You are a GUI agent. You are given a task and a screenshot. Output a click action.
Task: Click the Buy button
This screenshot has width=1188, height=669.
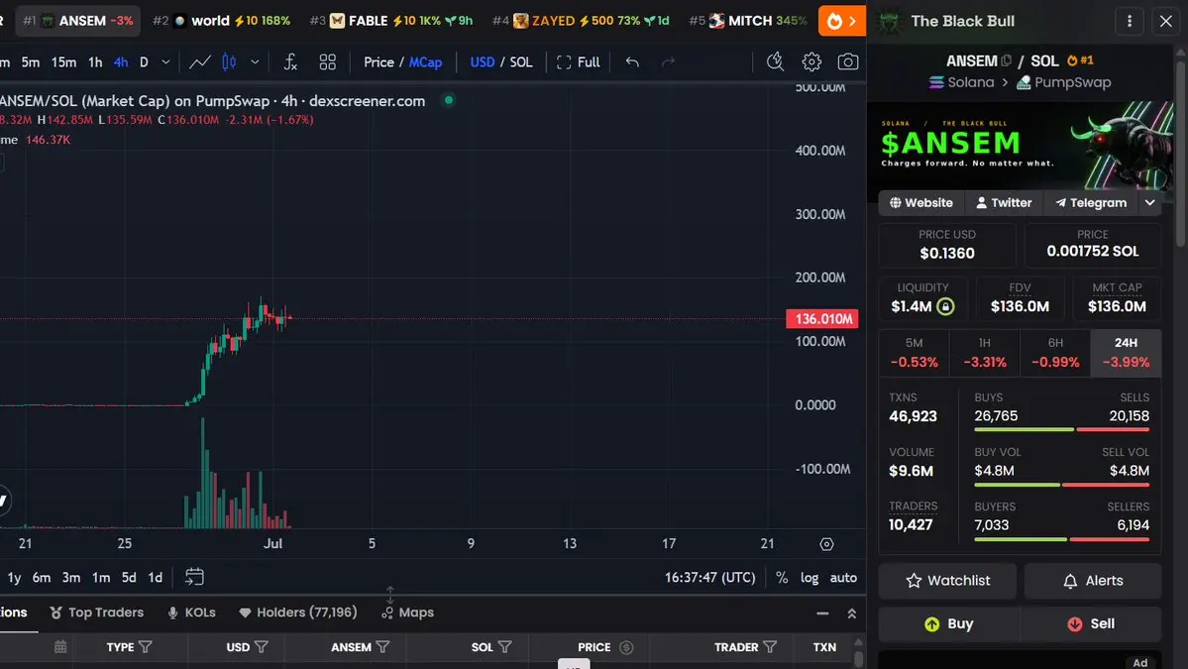(947, 623)
